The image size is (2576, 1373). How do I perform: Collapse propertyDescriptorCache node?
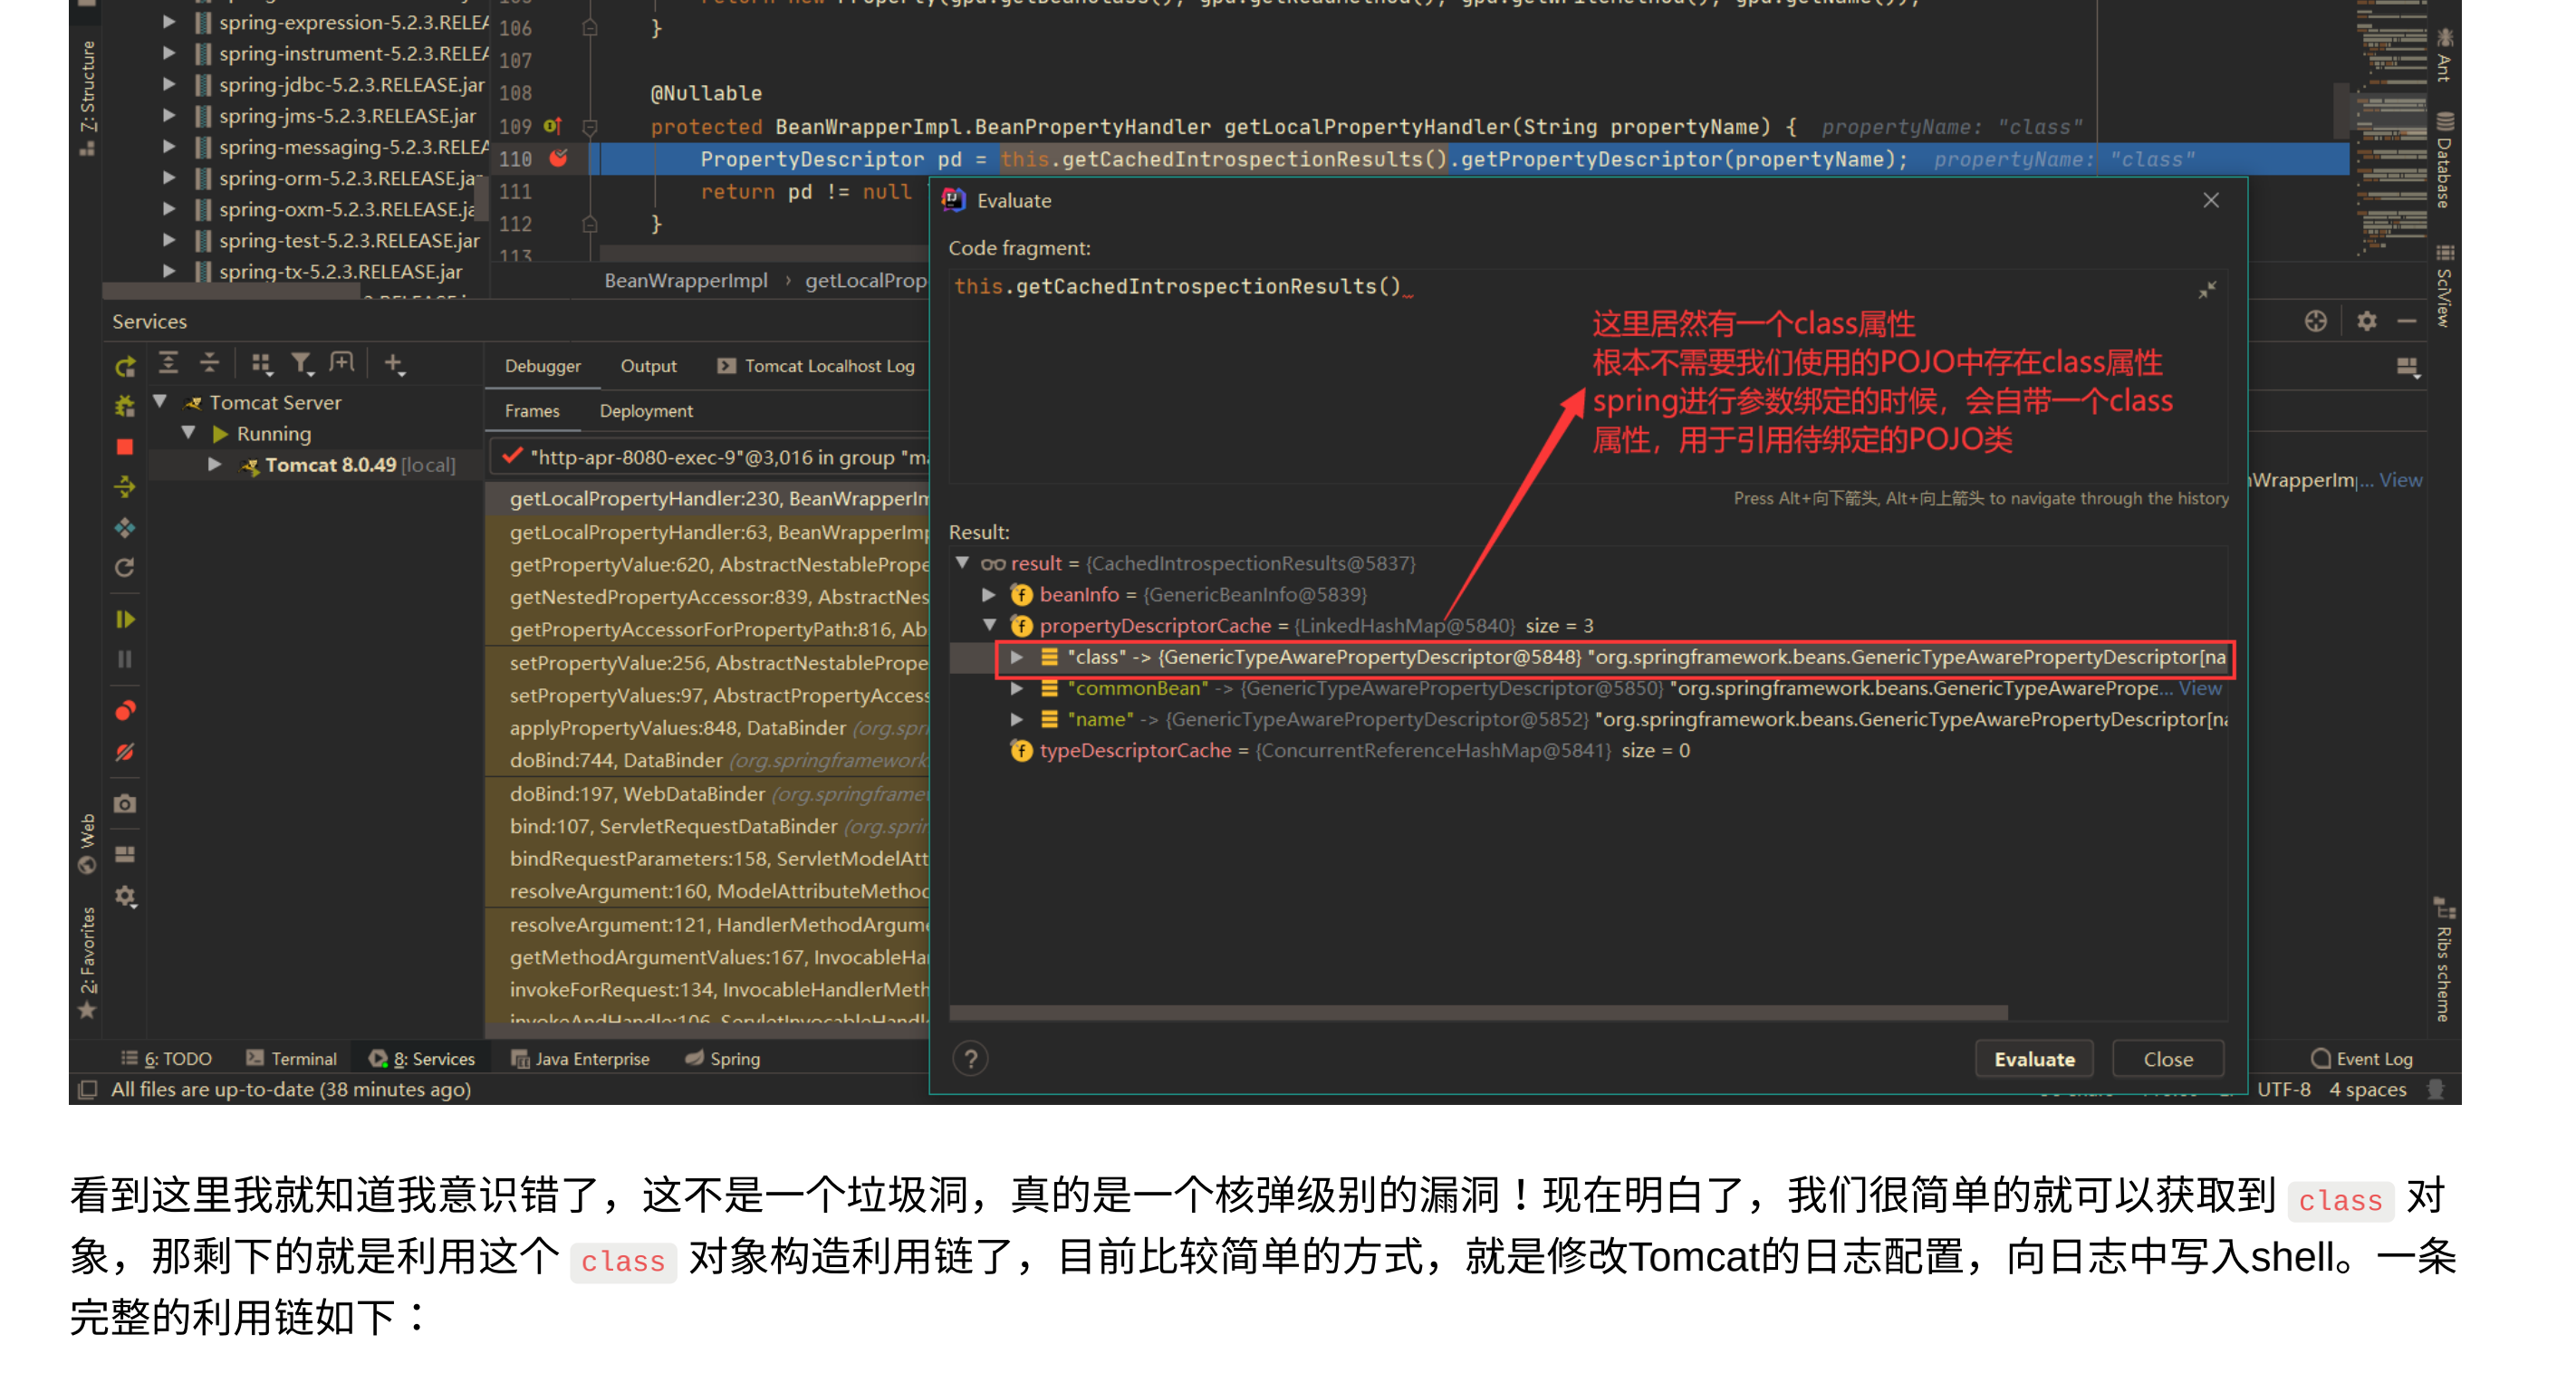988,625
